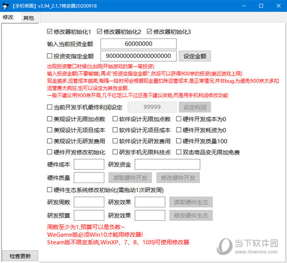Click the 检查更新 button
Image resolution: width=287 pixels, height=263 pixels.
pos(20,256)
